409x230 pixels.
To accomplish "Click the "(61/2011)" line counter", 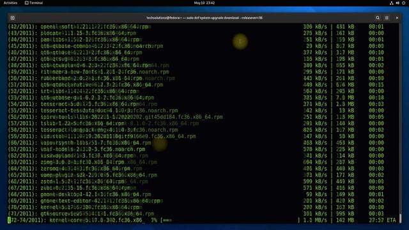I will click(23, 149).
